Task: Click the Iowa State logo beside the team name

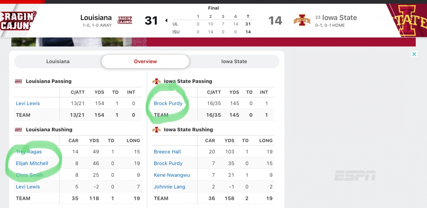Action: click(x=302, y=20)
